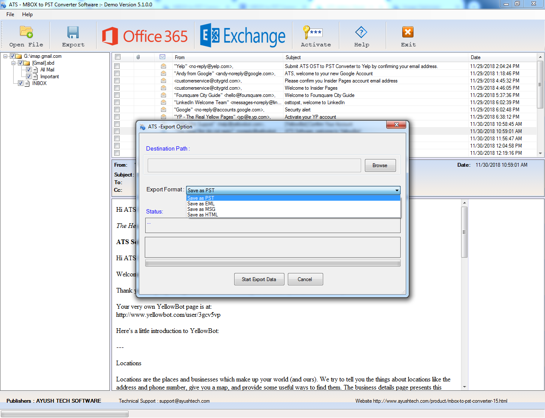
Task: Open the Export Format combo box
Action: click(293, 191)
